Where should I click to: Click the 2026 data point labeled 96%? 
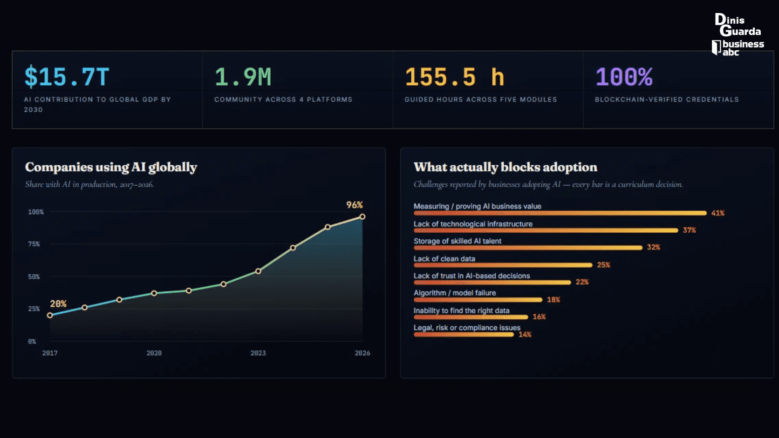362,217
